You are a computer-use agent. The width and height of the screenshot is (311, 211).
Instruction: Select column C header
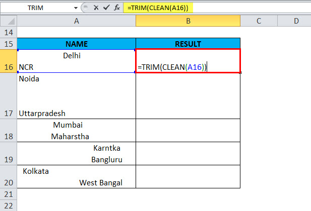click(x=259, y=21)
